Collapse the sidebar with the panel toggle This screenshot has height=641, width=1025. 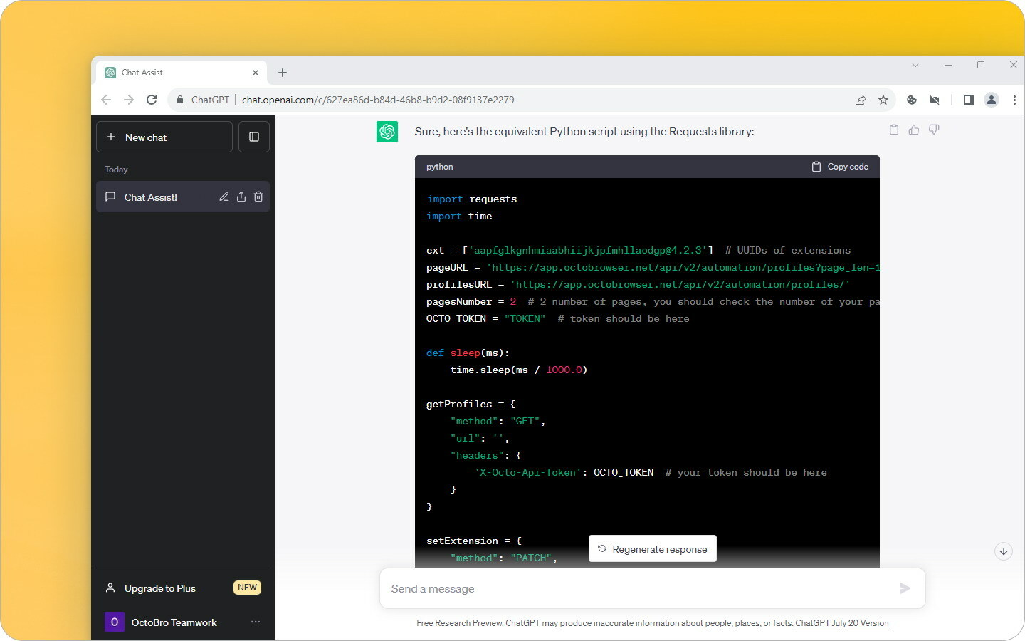click(254, 137)
